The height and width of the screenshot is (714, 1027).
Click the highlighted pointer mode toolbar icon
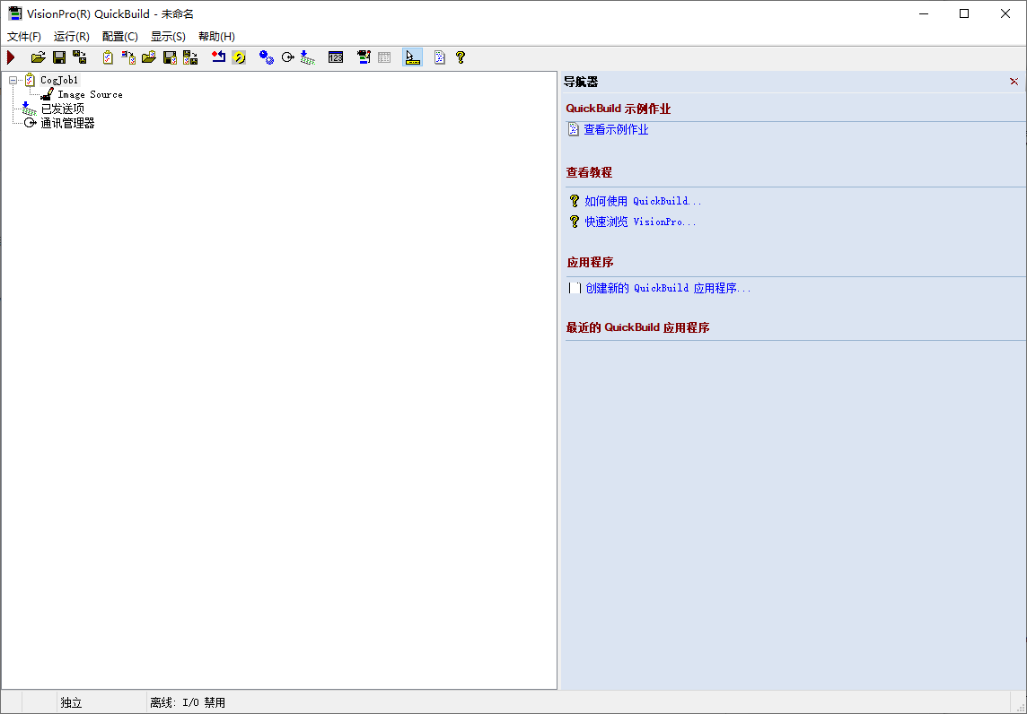click(410, 57)
